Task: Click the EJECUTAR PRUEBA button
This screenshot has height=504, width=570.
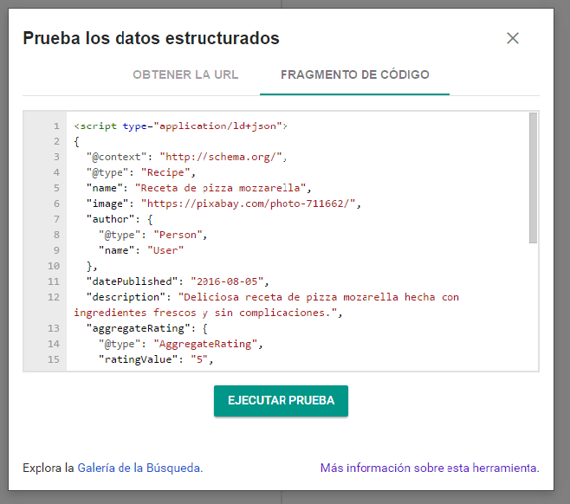Action: [281, 400]
